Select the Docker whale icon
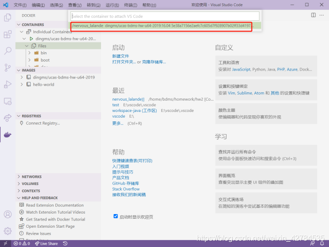329x247 pixels. tap(8, 135)
